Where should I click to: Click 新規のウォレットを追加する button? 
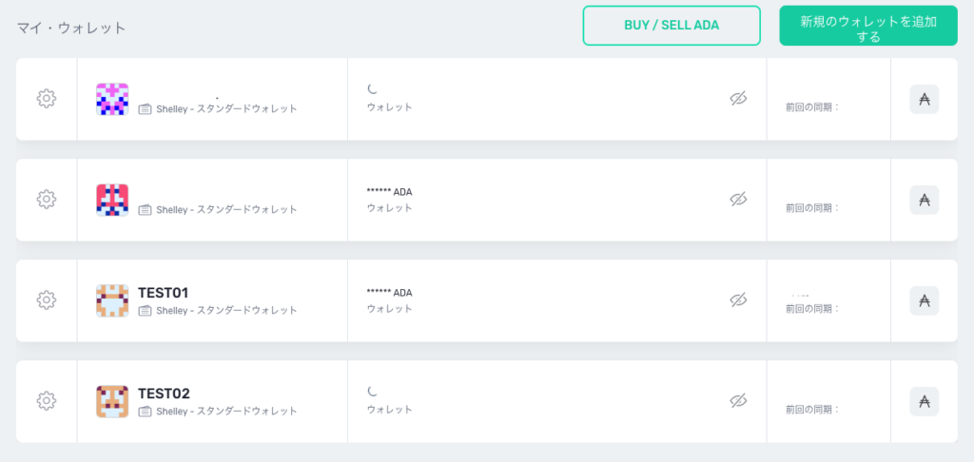(x=867, y=26)
